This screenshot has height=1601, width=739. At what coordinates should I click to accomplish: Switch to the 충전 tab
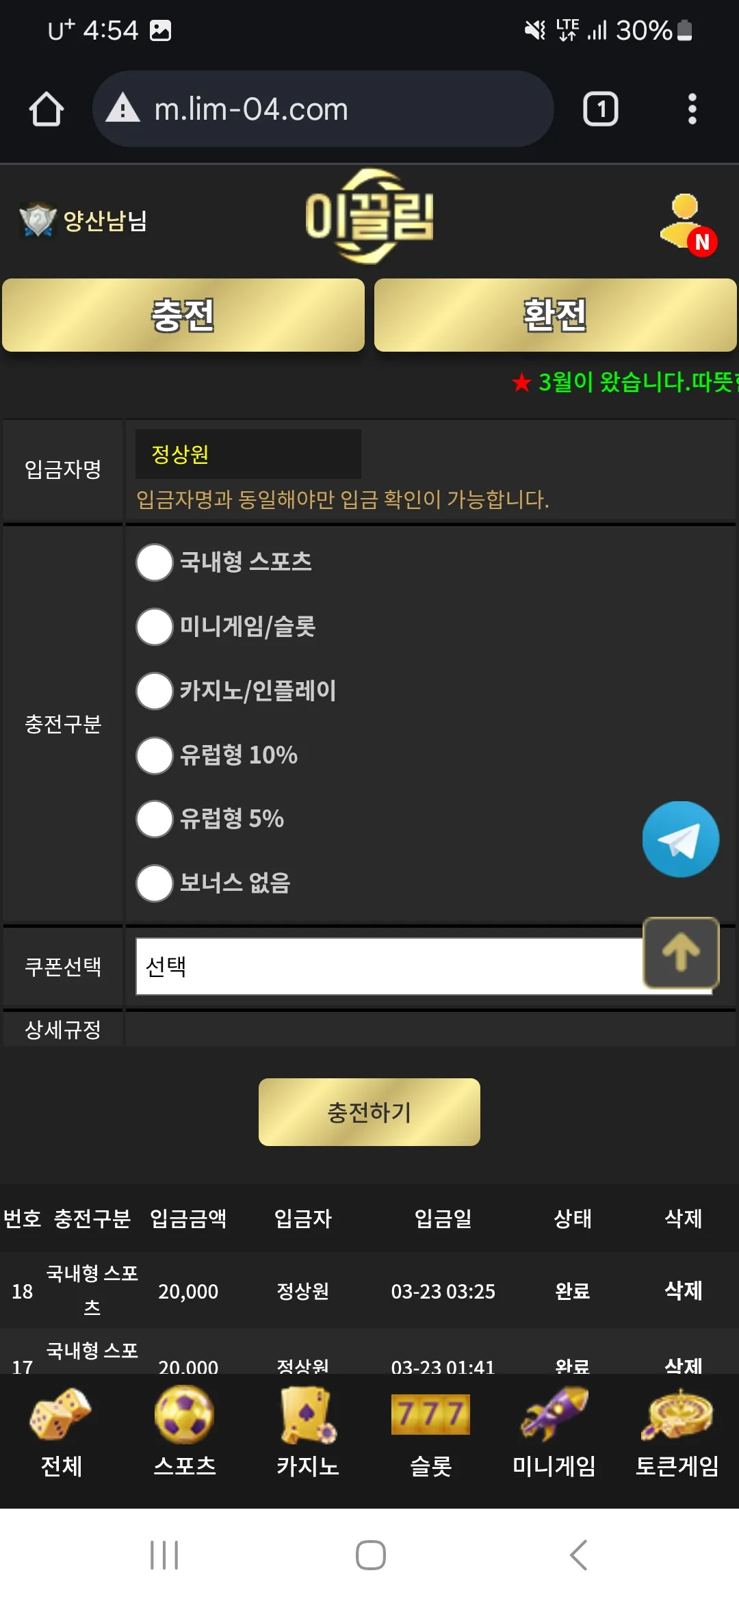[x=183, y=315]
